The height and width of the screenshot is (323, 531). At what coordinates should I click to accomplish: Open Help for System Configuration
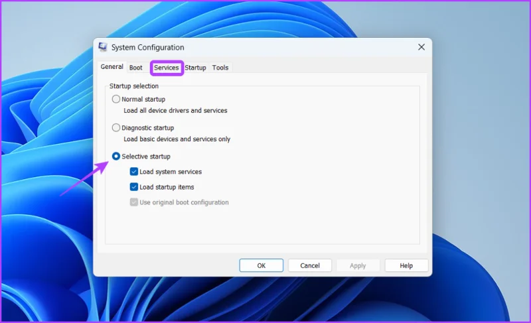(406, 265)
